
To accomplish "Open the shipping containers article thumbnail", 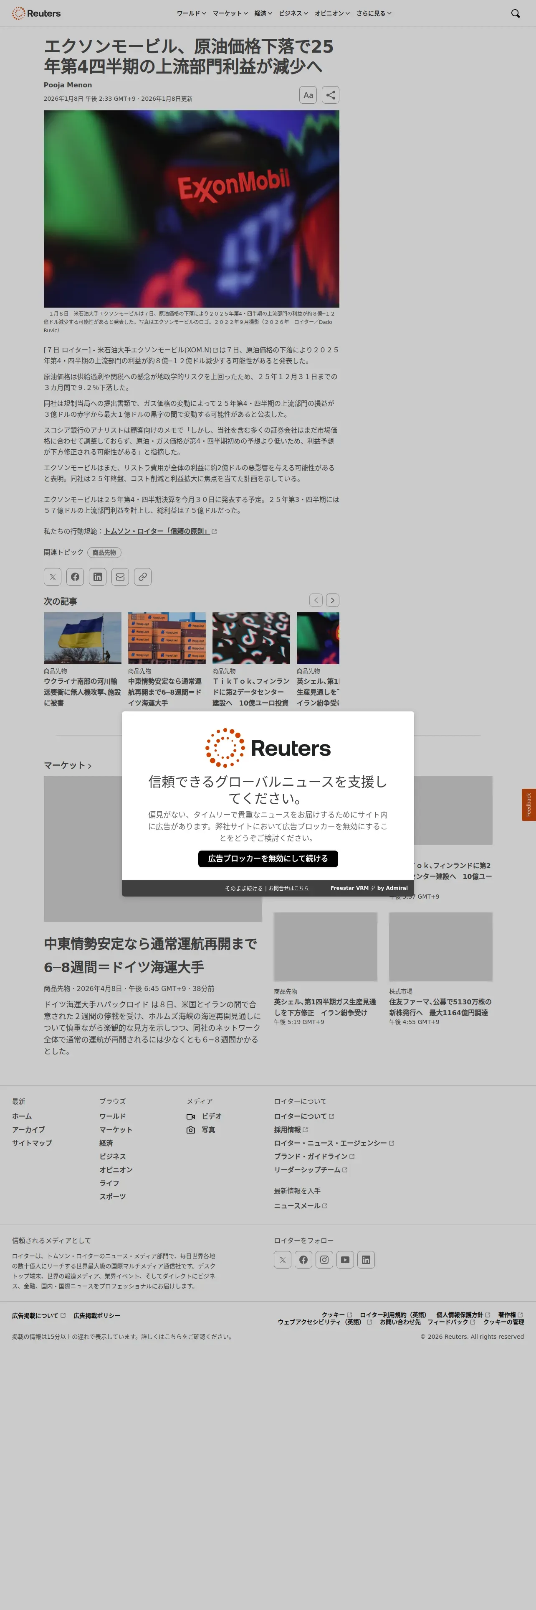I will click(x=167, y=638).
